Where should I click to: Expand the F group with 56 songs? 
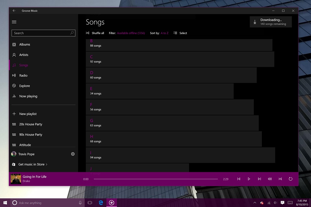click(170, 107)
